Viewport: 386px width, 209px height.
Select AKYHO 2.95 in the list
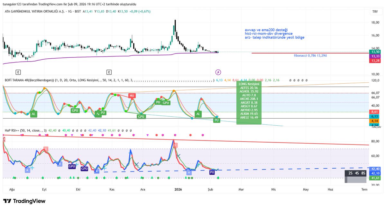click(x=249, y=110)
